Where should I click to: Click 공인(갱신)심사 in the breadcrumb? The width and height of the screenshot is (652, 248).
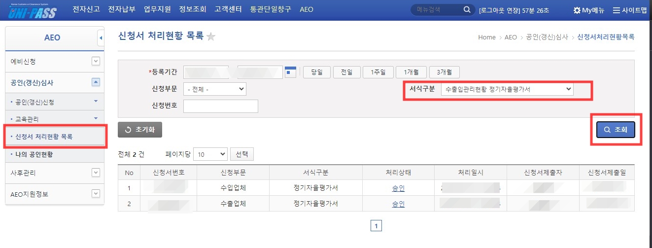(547, 37)
